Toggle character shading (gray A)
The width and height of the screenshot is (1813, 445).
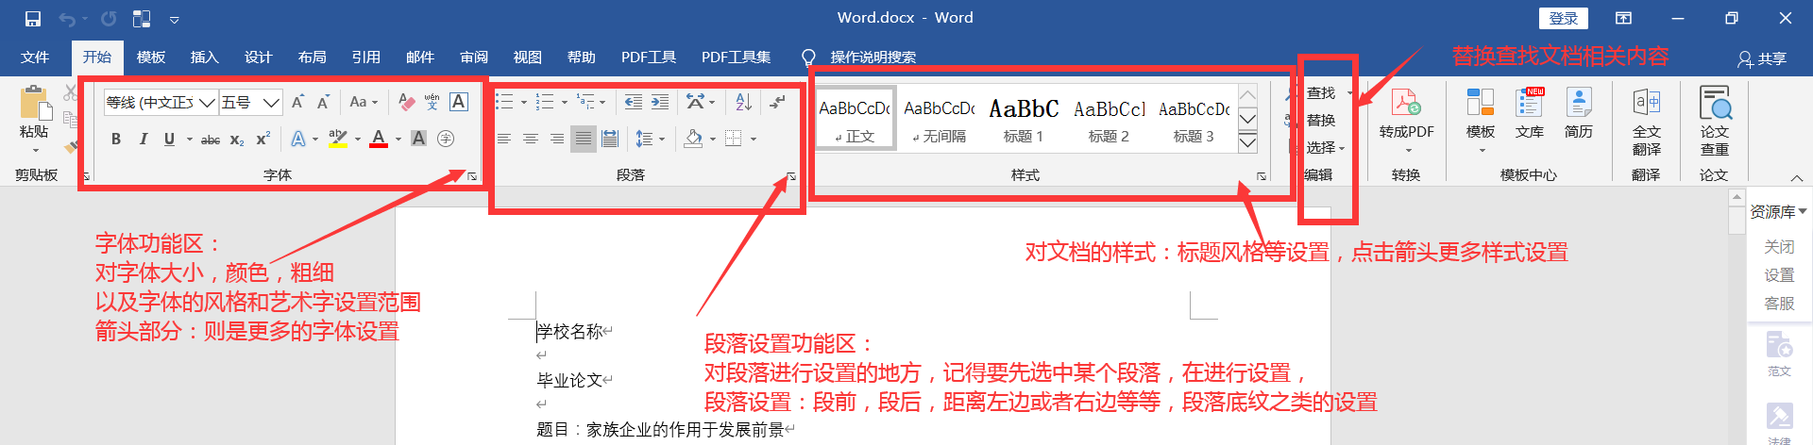pyautogui.click(x=419, y=139)
